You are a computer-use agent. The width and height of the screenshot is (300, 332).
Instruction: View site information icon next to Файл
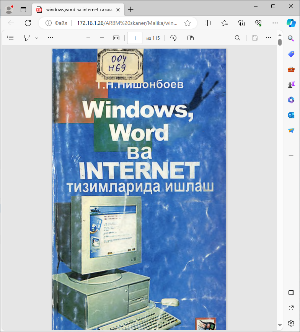49,23
